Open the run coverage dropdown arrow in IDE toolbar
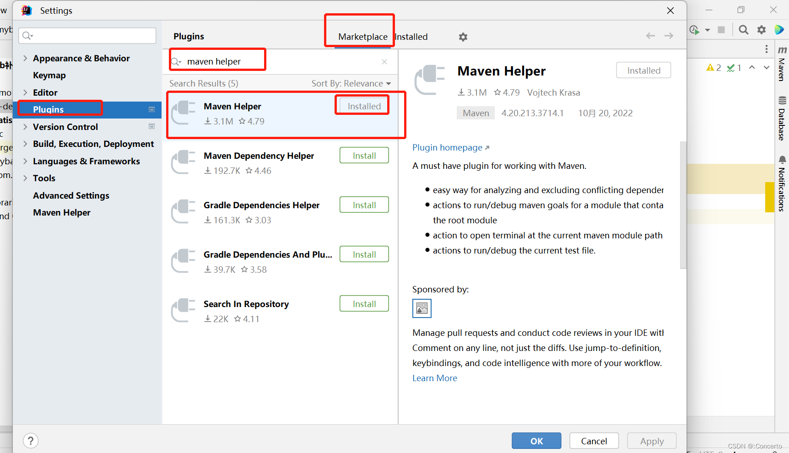 coord(708,30)
